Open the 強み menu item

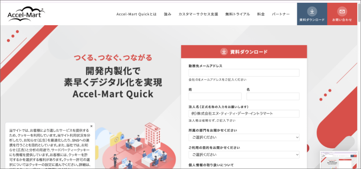point(167,14)
